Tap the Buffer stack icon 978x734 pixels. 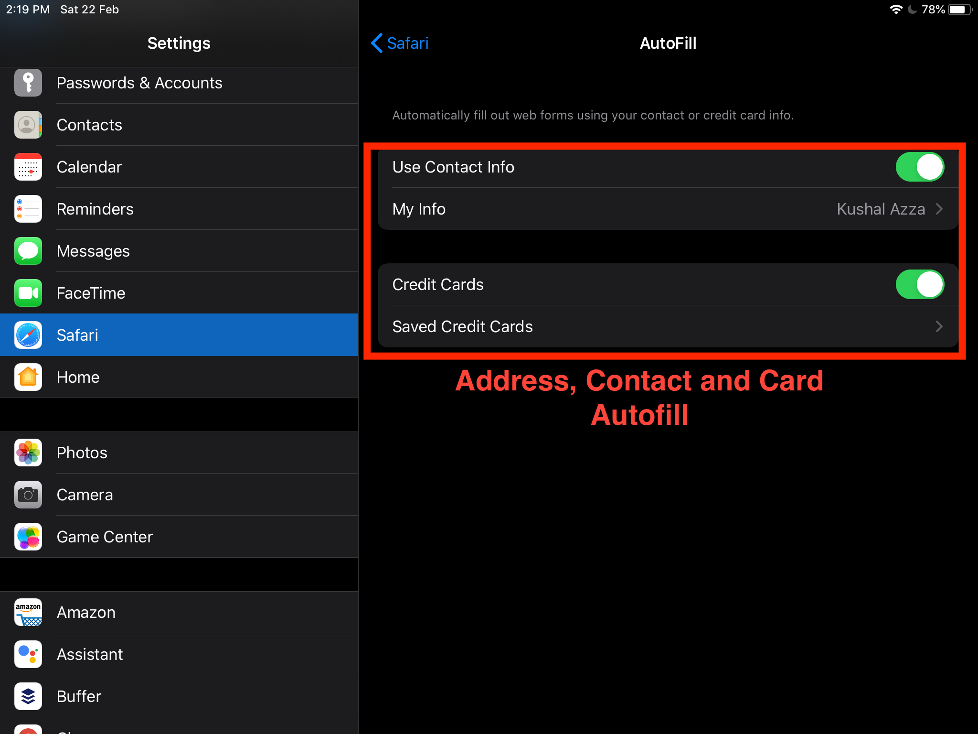click(x=28, y=696)
